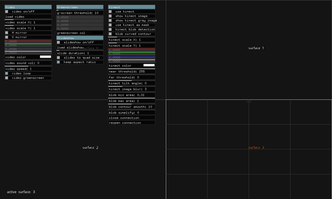Set the alpha slider above video color

click(x=28, y=53)
